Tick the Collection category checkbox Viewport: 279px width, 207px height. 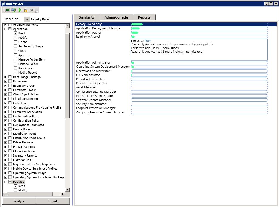click(x=10, y=103)
